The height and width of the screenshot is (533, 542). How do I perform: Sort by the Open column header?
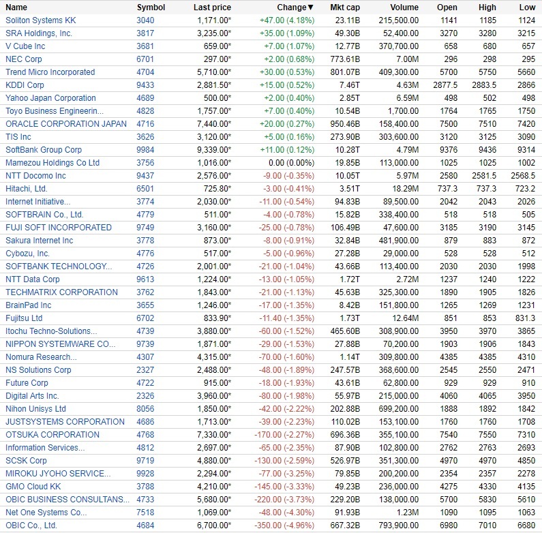pos(447,7)
